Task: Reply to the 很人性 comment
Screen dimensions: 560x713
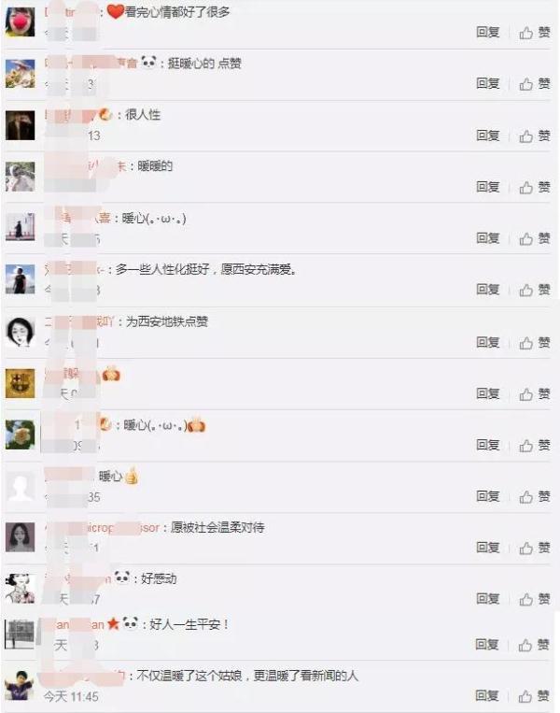Action: click(x=488, y=135)
